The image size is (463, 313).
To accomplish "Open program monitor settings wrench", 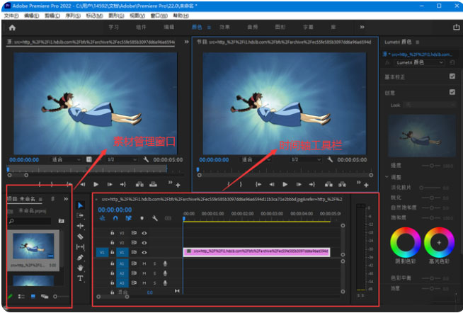I will (x=330, y=159).
